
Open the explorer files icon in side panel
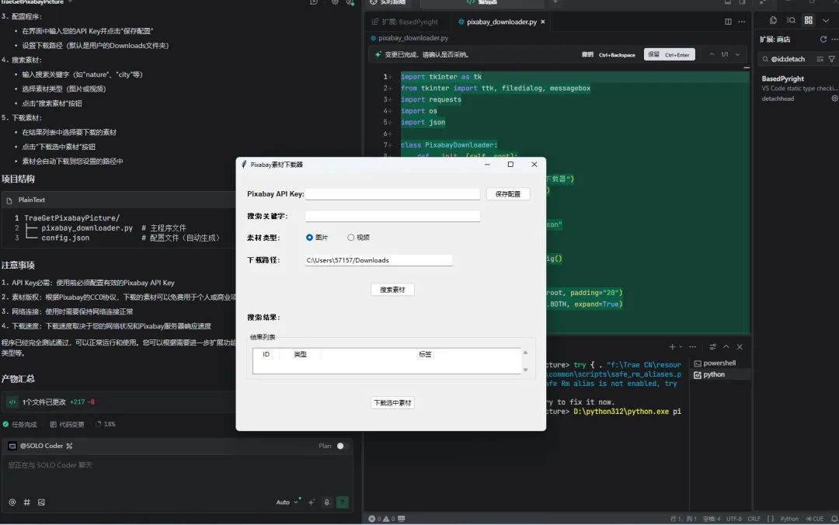[x=773, y=20]
